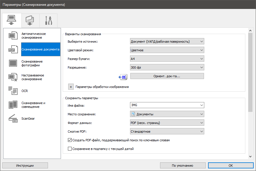Open the resolution dropdown showing 300 dpi
The image size is (256, 171).
click(x=167, y=67)
